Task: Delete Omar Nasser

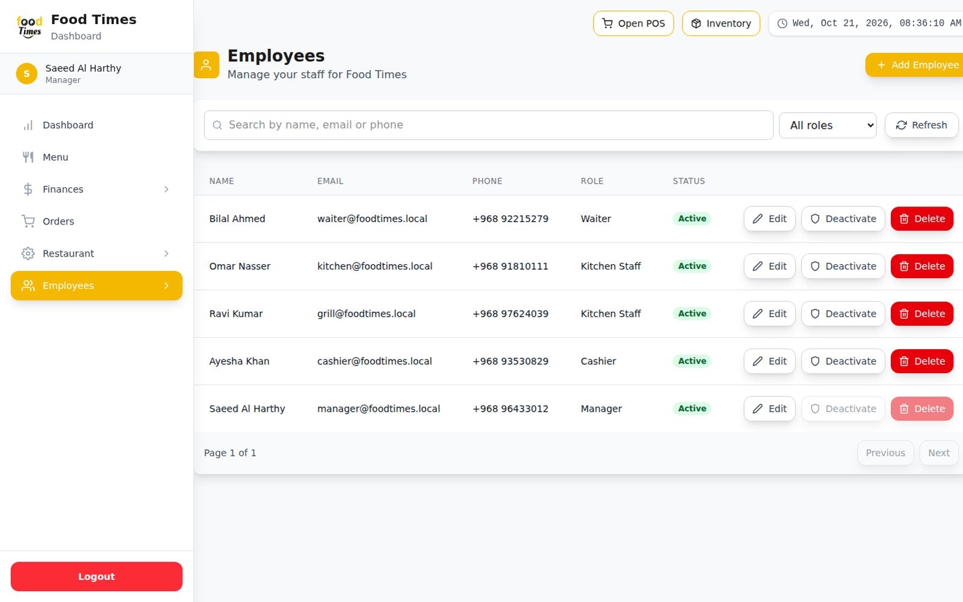Action: [922, 266]
